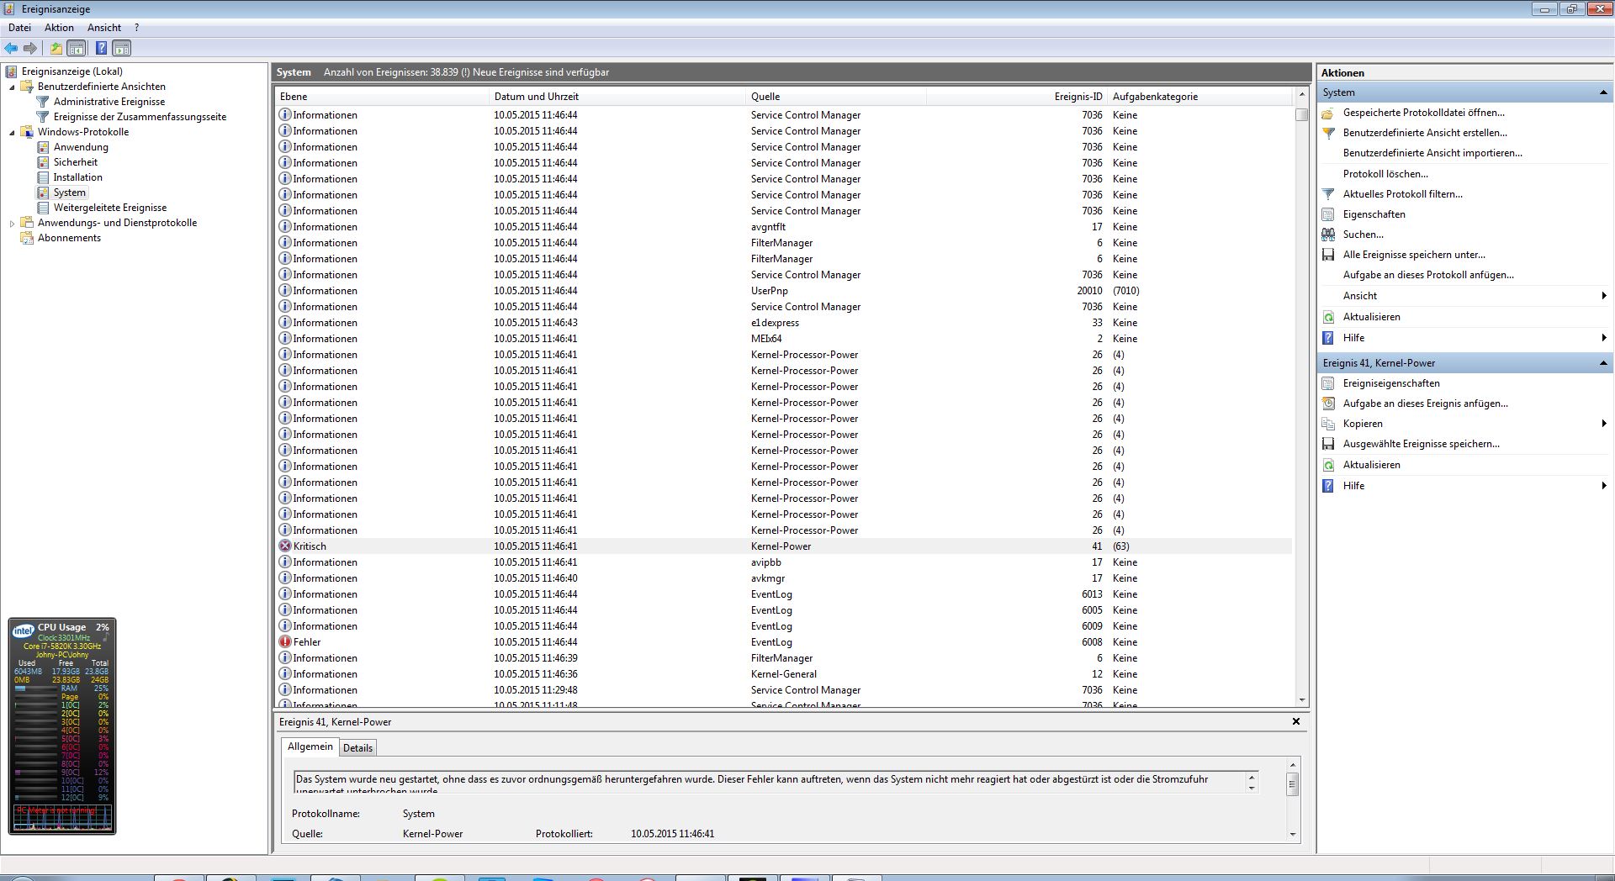Close the Ereignis 41 preview pane
Screen dimensions: 1615x881
(1296, 721)
